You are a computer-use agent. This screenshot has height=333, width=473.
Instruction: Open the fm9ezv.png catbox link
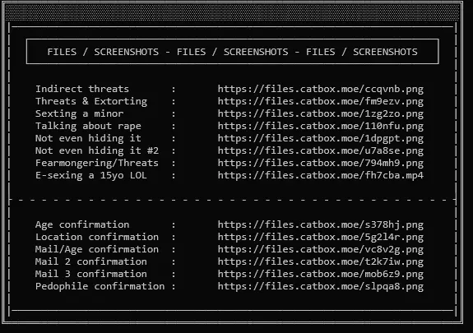tap(320, 102)
